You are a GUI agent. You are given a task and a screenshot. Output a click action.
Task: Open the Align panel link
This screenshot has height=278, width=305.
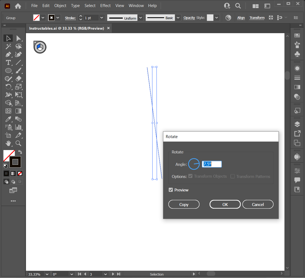[241, 18]
